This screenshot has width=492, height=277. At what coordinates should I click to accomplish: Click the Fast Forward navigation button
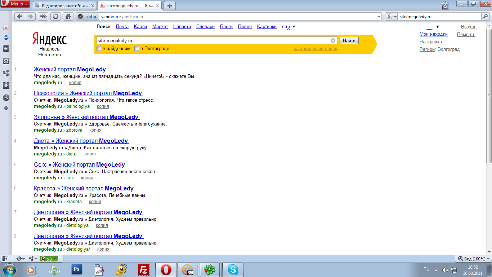pos(43,16)
